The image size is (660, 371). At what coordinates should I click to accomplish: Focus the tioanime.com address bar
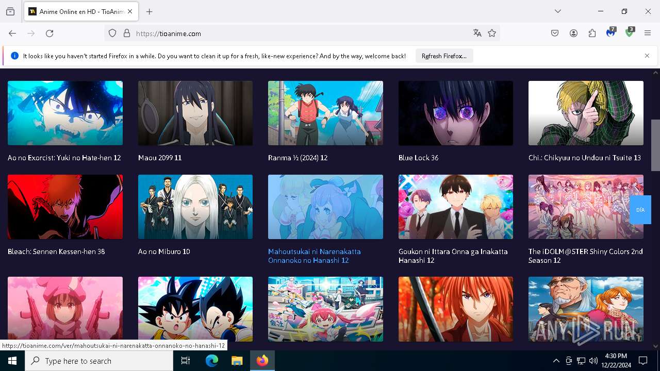click(302, 33)
